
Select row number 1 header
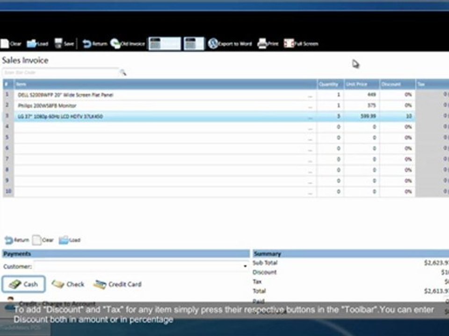[8, 95]
